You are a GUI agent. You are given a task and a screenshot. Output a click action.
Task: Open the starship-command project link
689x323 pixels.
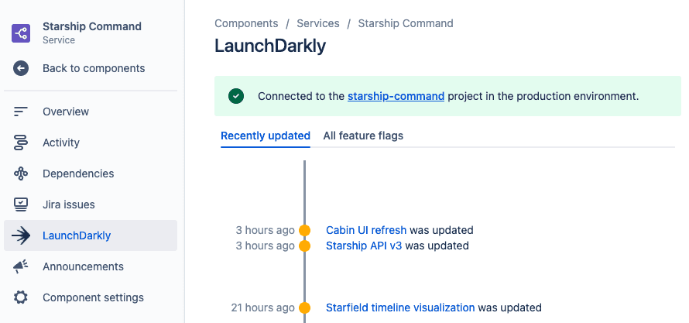[x=396, y=96]
